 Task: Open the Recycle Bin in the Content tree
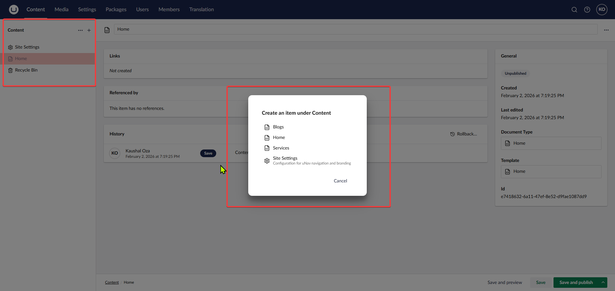coord(26,70)
